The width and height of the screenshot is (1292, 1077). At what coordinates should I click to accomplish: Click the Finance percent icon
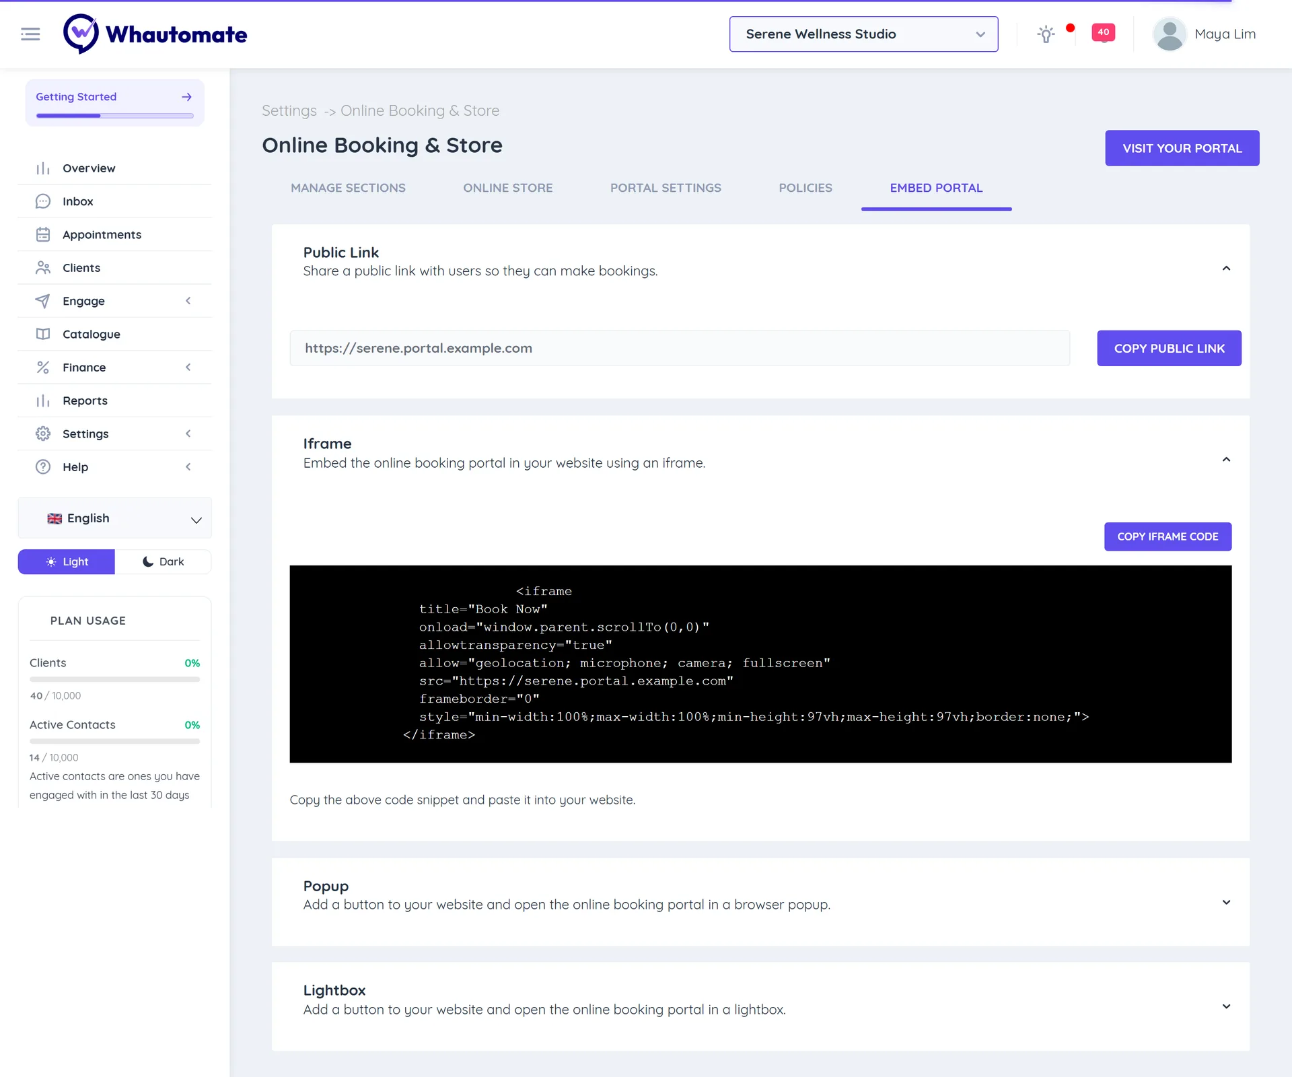(43, 368)
